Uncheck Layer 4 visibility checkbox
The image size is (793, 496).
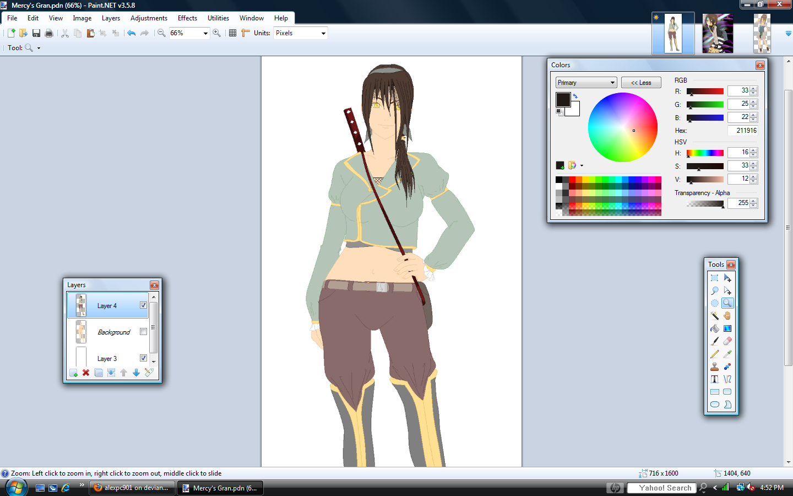143,305
